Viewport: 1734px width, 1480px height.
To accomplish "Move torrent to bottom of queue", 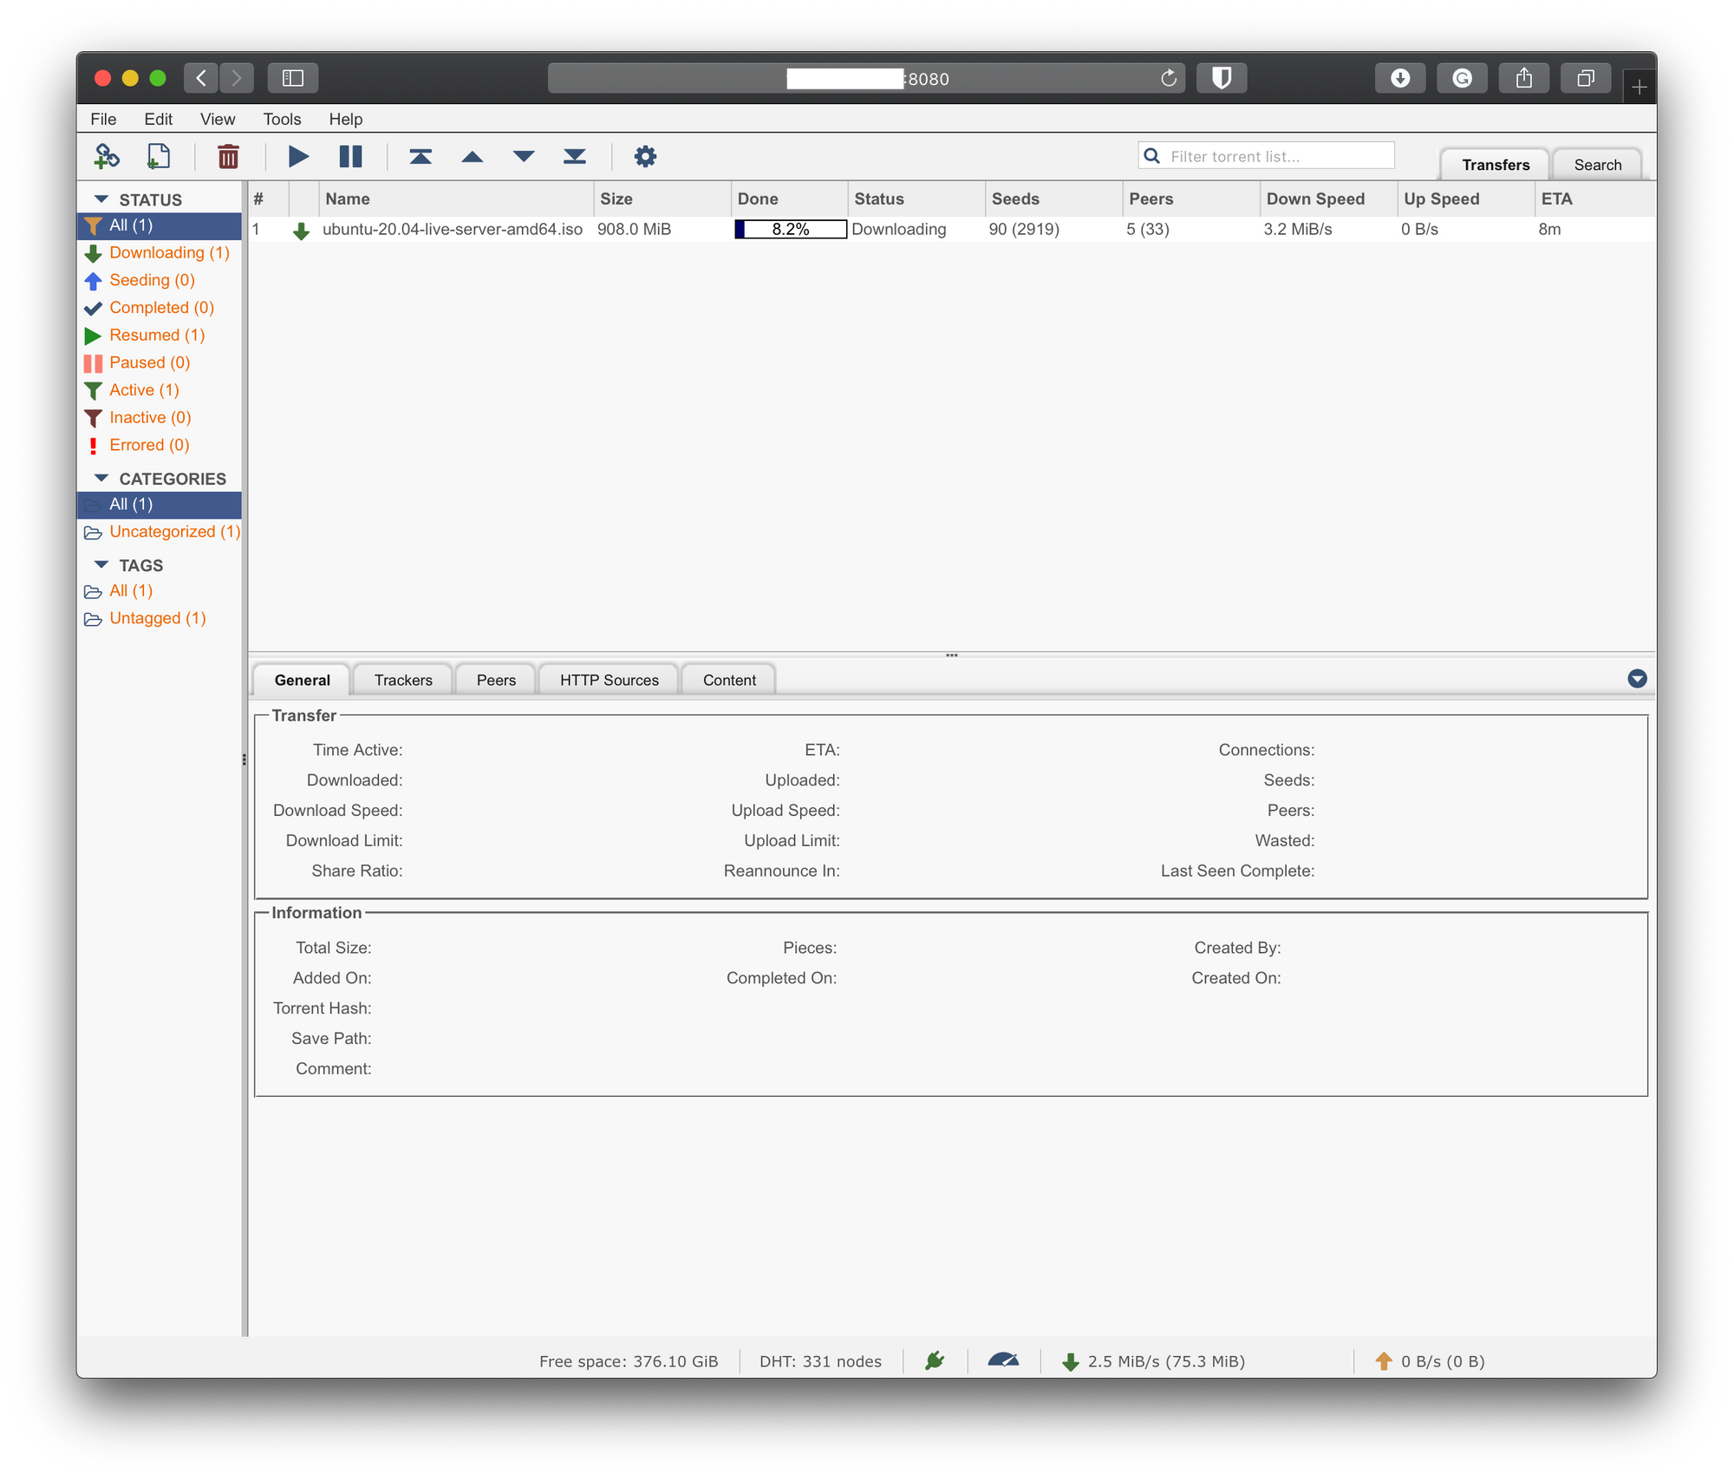I will click(x=575, y=156).
